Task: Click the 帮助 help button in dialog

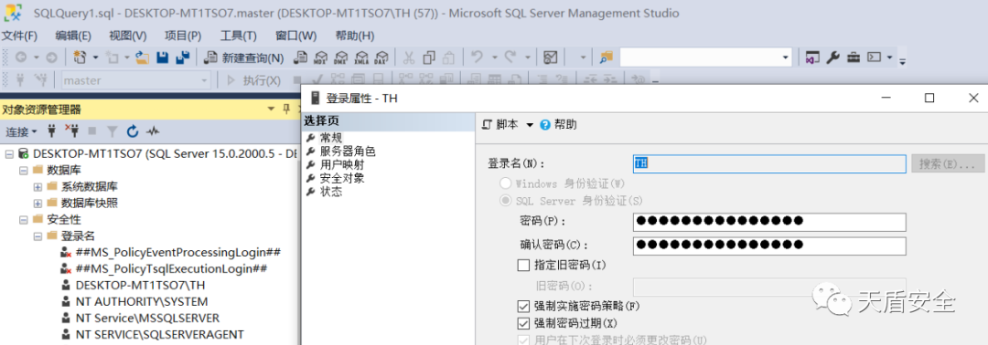Action: click(x=558, y=124)
